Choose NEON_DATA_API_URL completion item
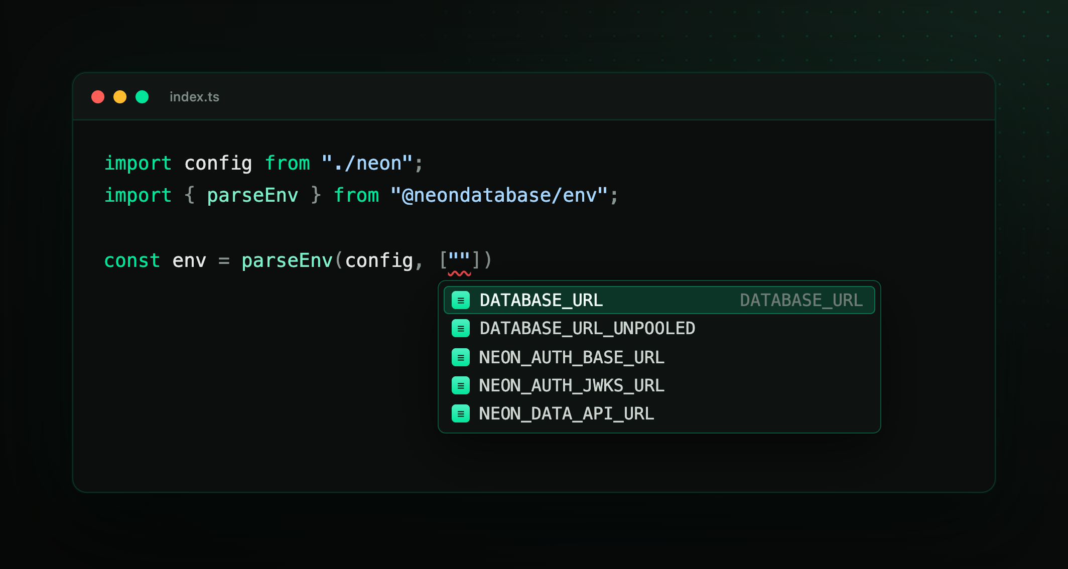 tap(659, 413)
